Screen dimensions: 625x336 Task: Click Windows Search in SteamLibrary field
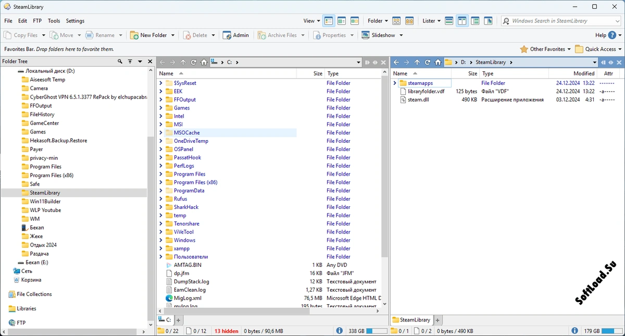(x=561, y=21)
